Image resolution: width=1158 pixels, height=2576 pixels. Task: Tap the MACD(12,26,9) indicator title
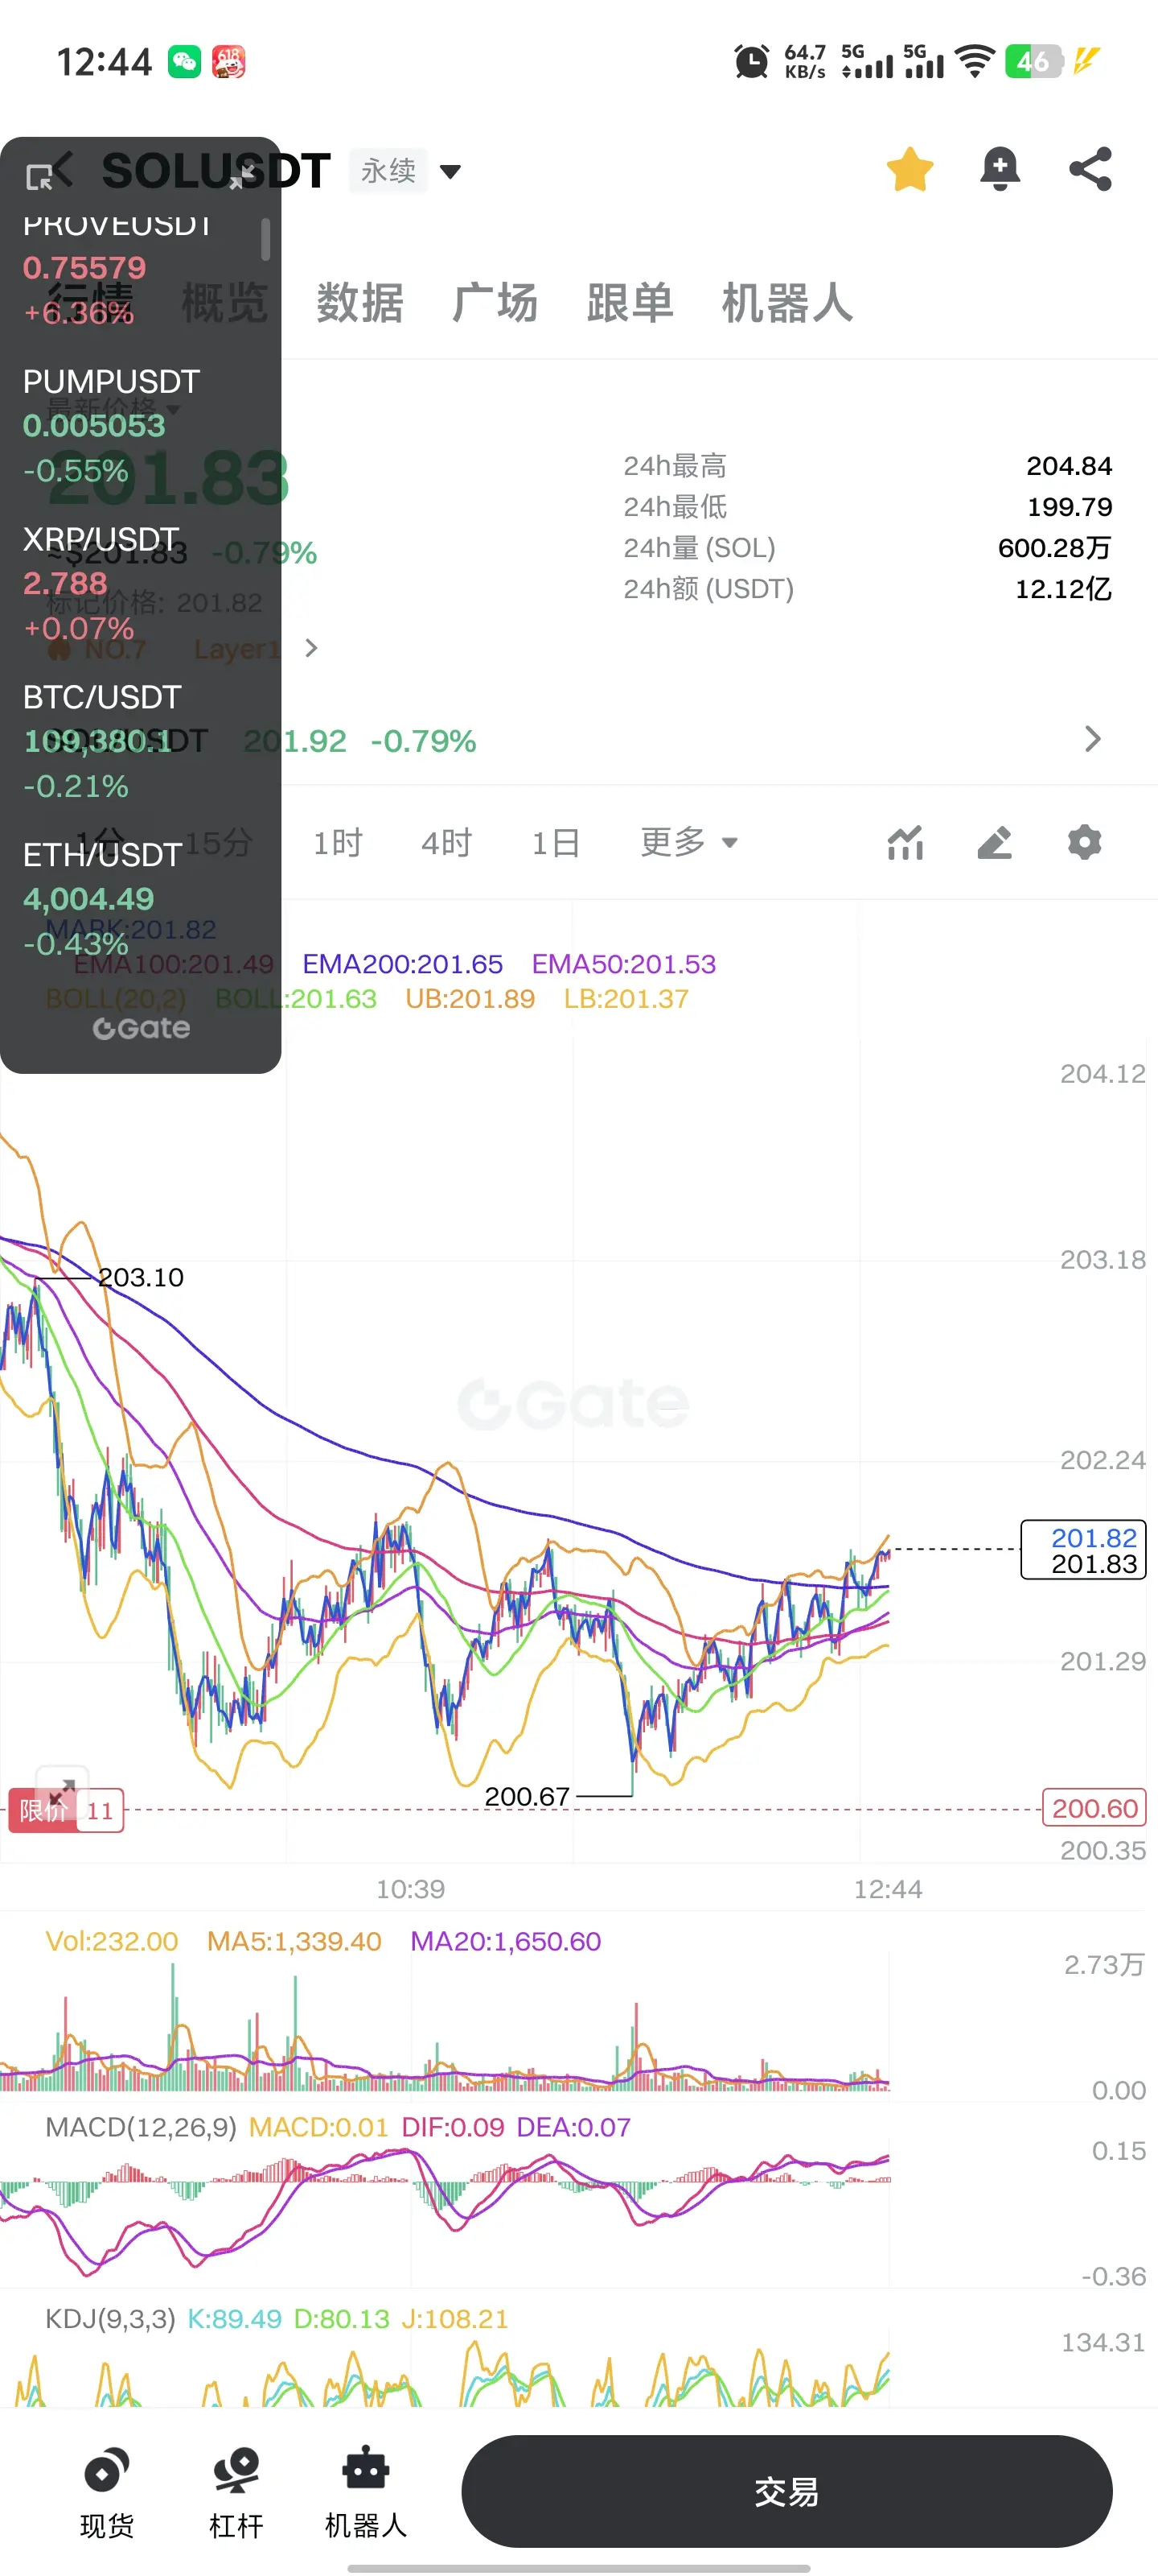141,2127
